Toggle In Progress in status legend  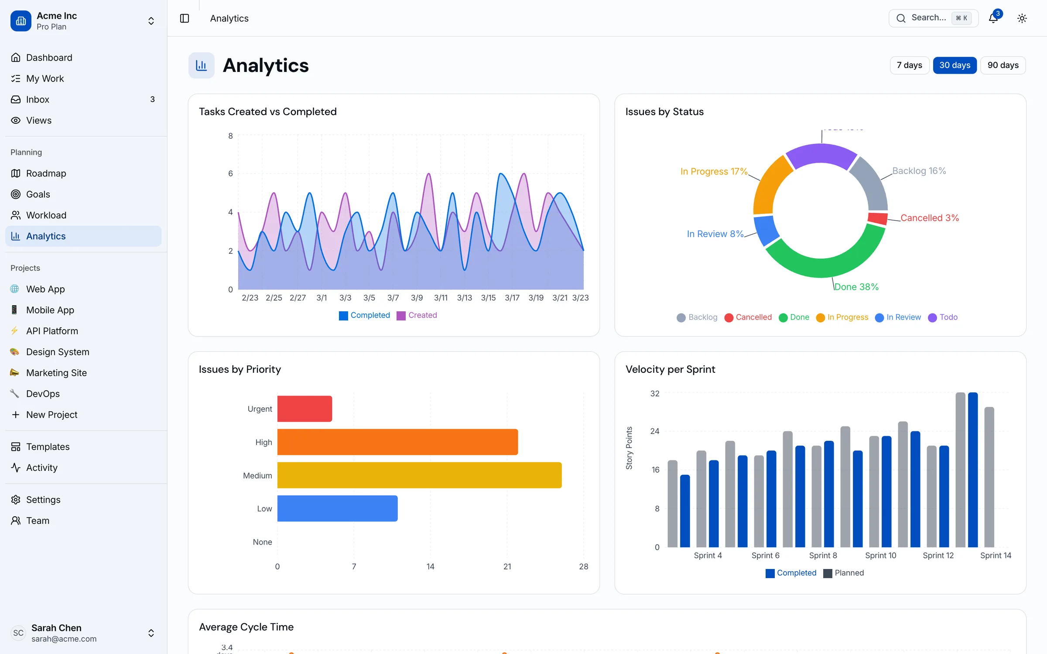point(842,317)
